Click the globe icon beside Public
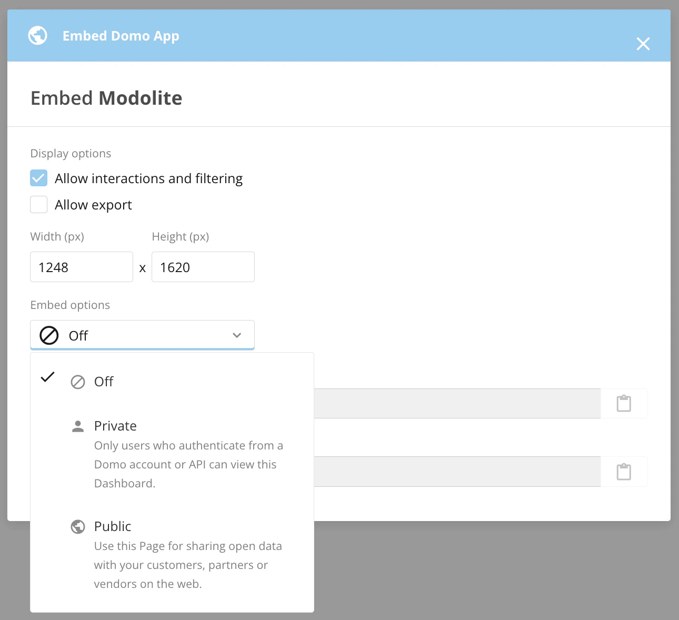679x620 pixels. click(x=78, y=526)
